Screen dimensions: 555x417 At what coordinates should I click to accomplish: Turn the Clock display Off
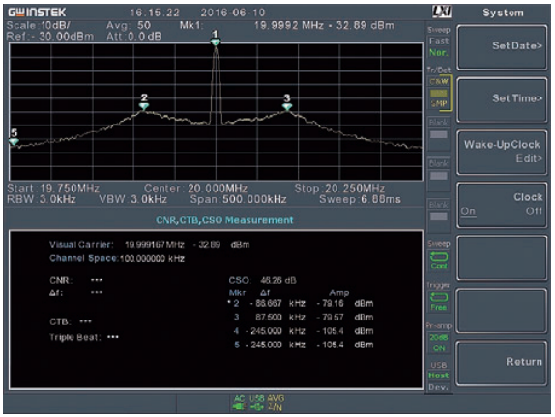coord(534,211)
